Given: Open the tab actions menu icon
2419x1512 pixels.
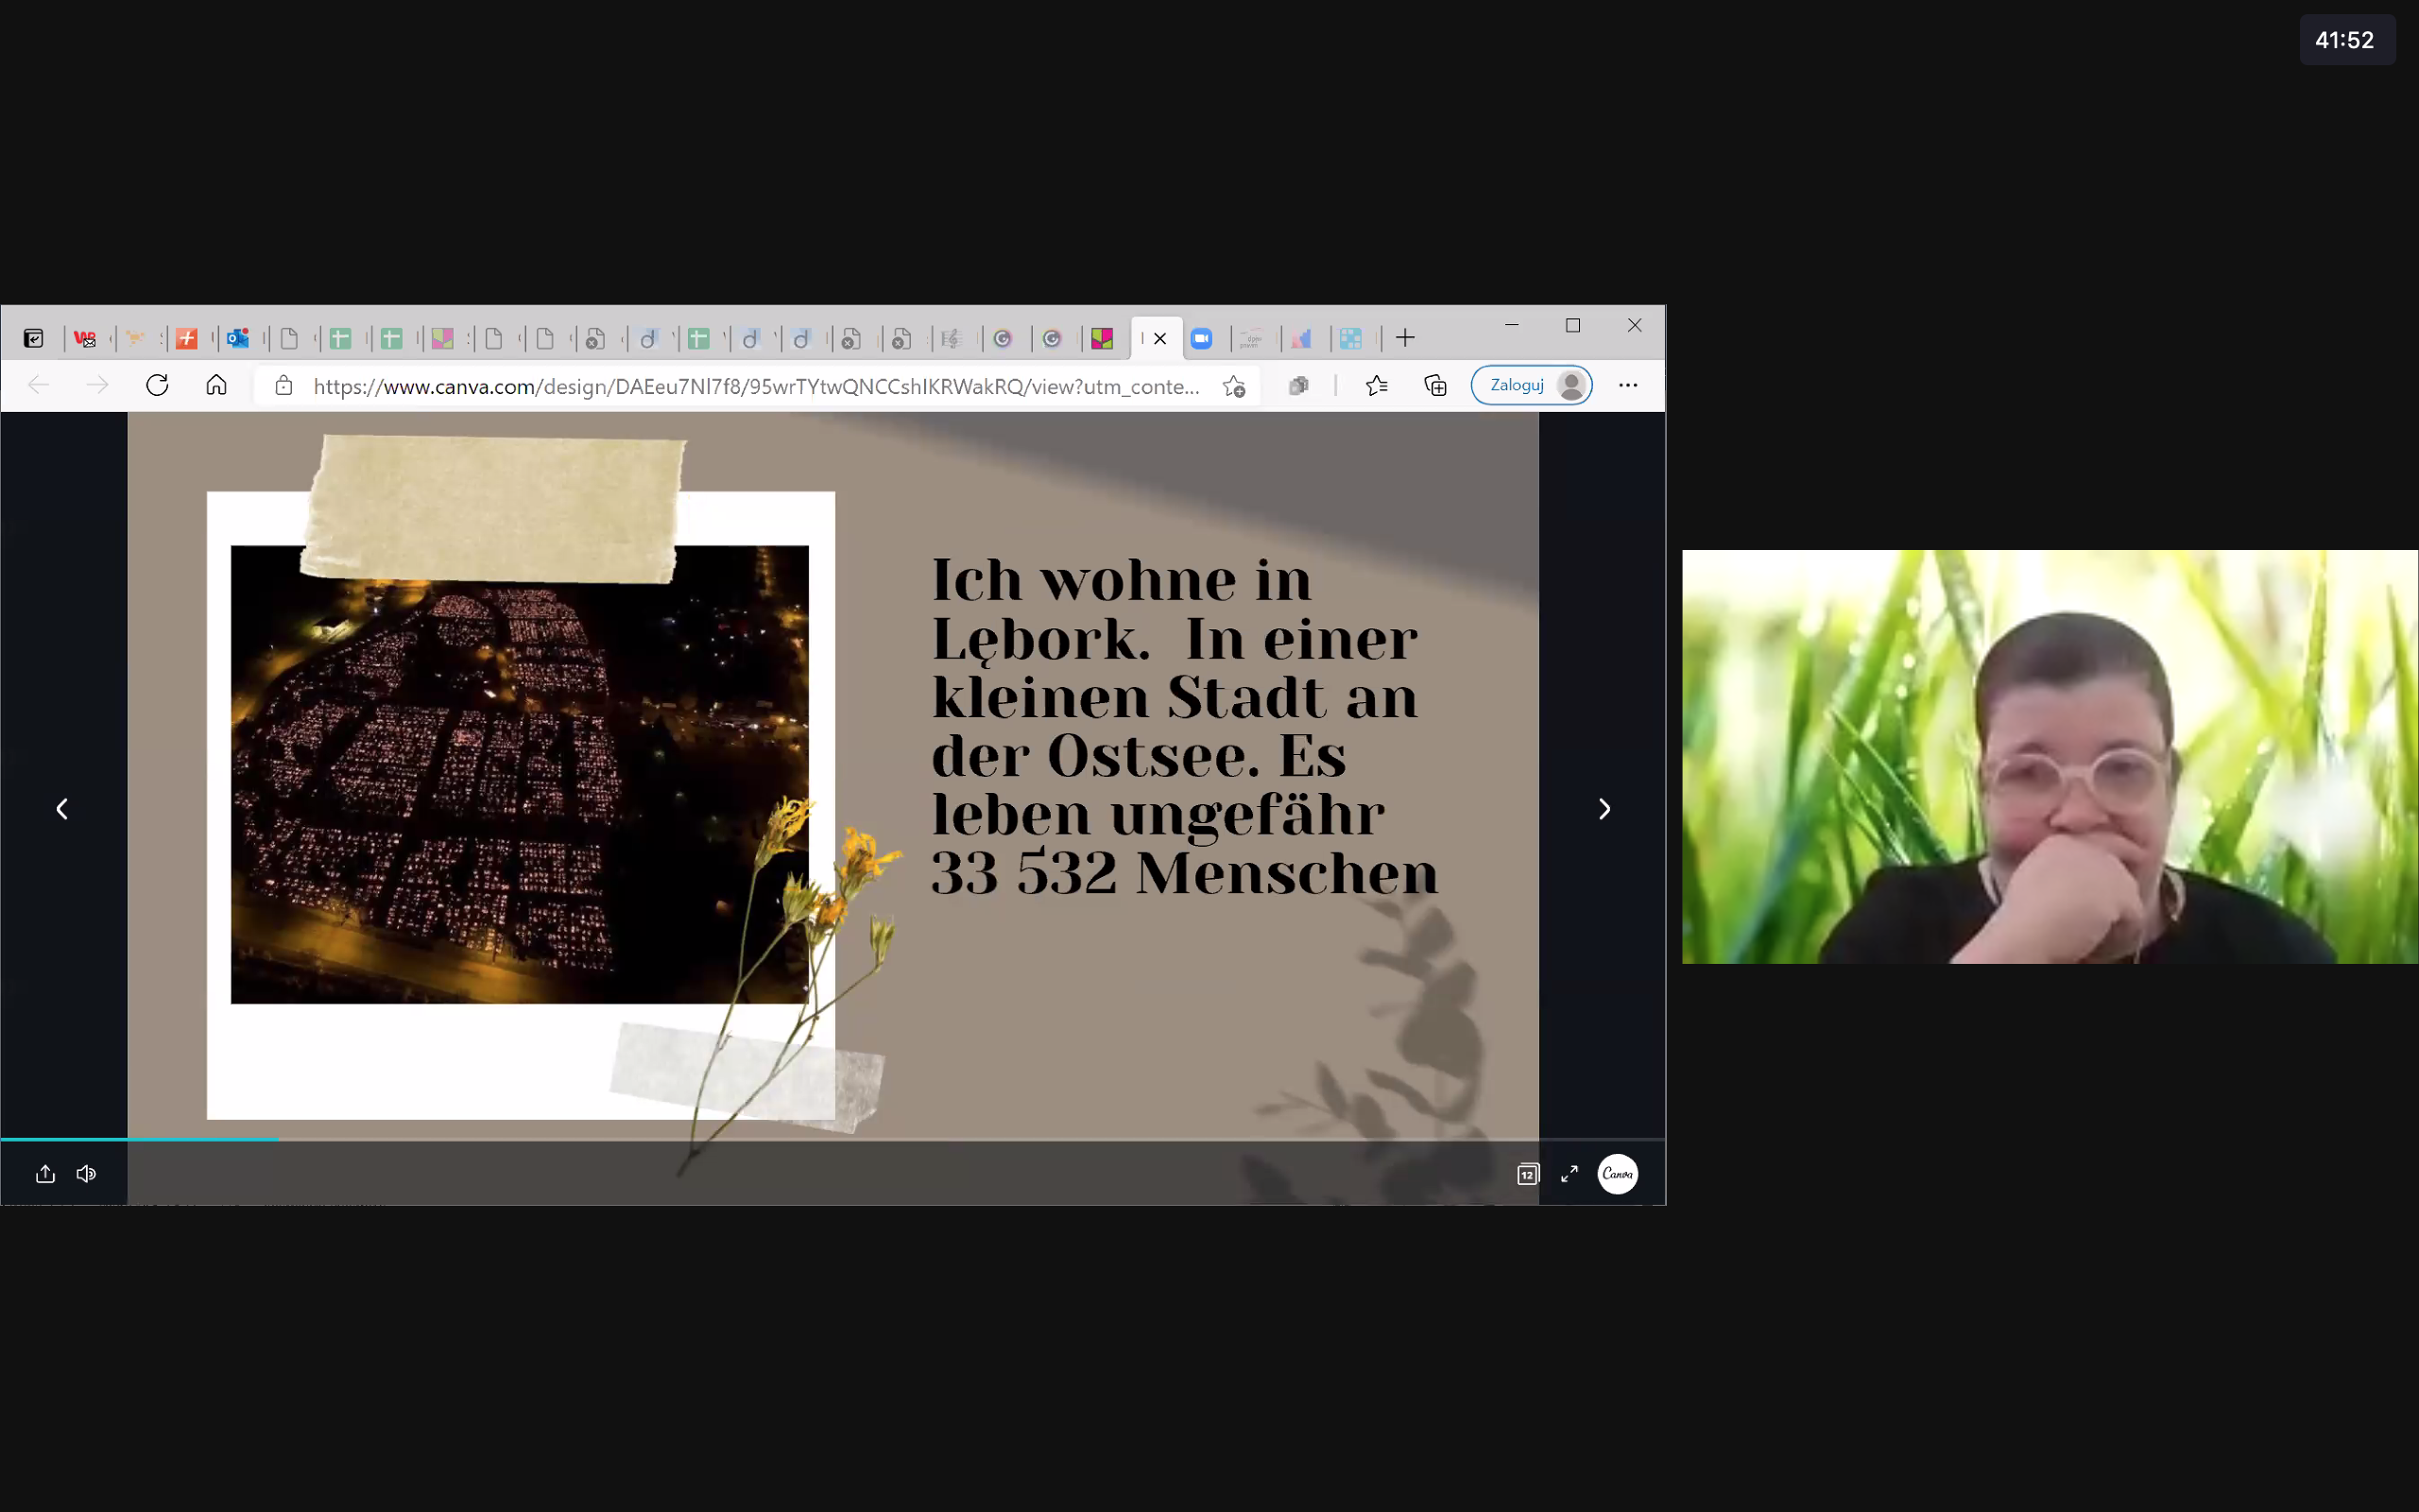Looking at the screenshot, I should [34, 339].
